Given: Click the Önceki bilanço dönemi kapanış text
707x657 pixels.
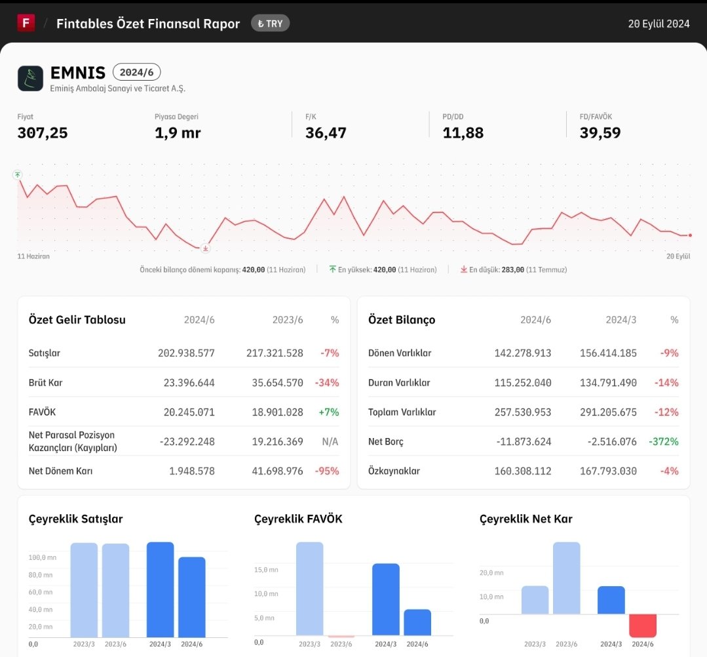Looking at the screenshot, I should tap(222, 269).
